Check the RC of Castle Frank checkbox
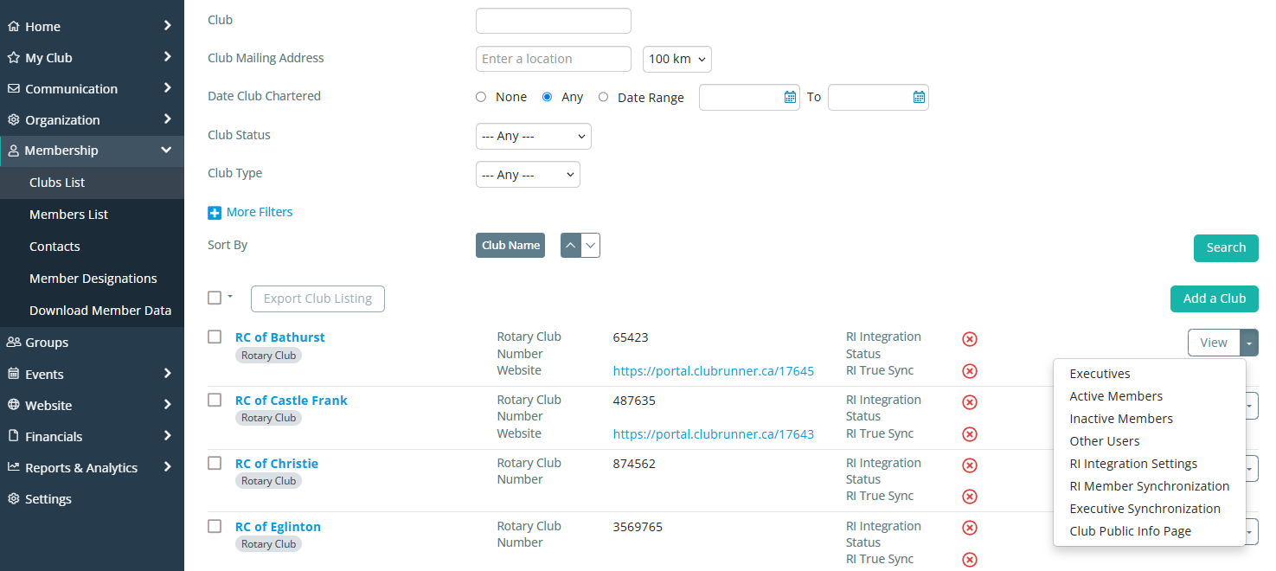The image size is (1276, 571). coord(215,400)
